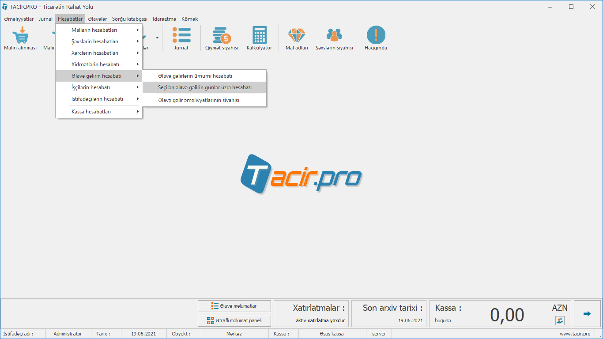Select Əlavə gəlir əməliyyatlarının siyahısı

[198, 100]
